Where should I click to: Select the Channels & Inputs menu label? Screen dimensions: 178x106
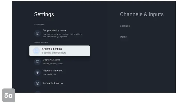(x=52, y=49)
